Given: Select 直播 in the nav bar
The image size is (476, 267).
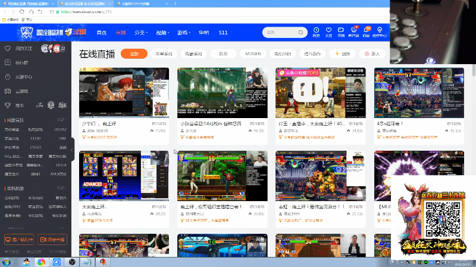Looking at the screenshot, I should pyautogui.click(x=121, y=33).
